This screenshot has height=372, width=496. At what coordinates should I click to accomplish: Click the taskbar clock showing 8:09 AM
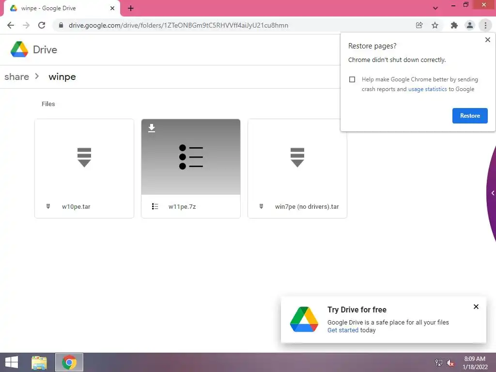pyautogui.click(x=475, y=362)
